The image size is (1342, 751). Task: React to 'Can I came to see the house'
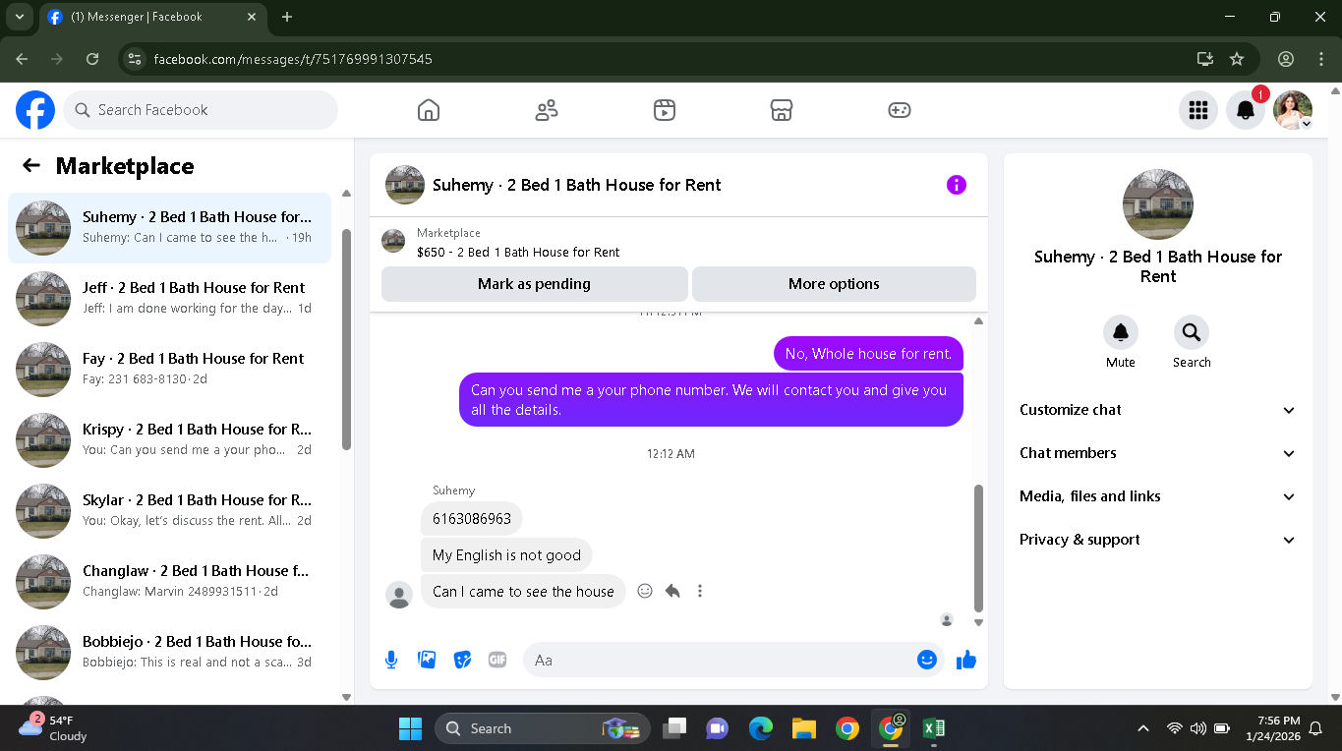[645, 591]
